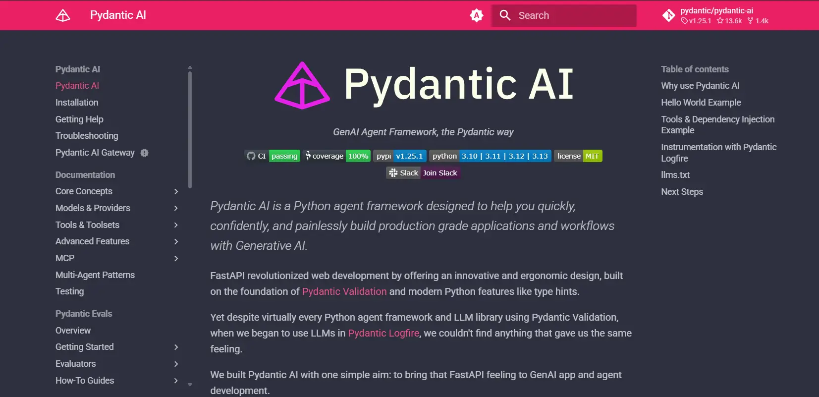Jump to Instrumentation with Pydantic Logfire
The image size is (819, 397).
click(x=719, y=153)
